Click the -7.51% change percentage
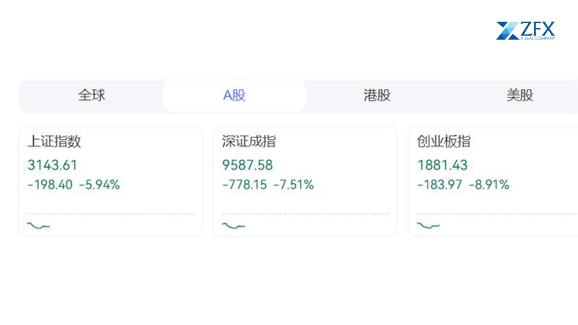This screenshot has width=578, height=325. (294, 185)
